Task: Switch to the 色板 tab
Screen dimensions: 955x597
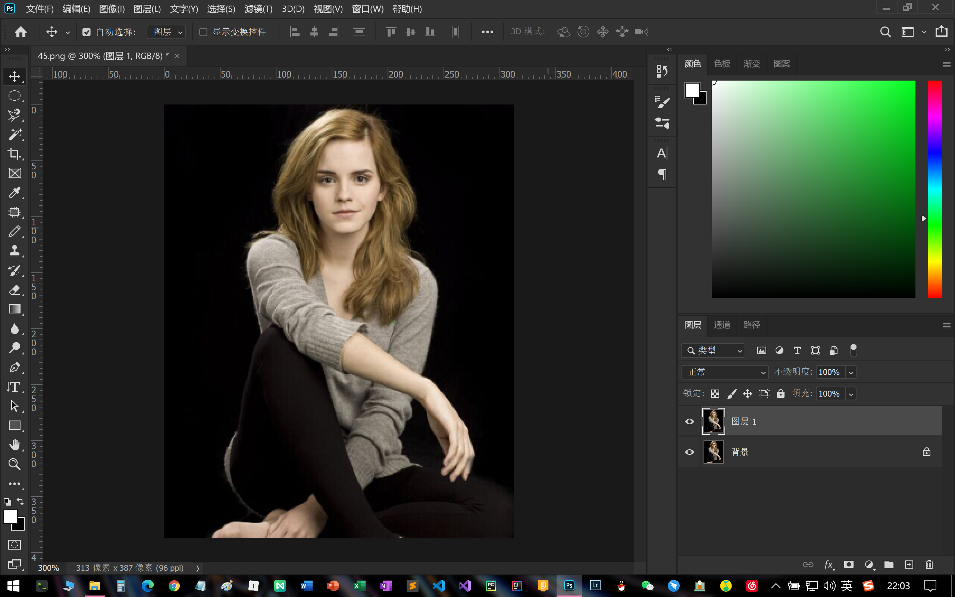Action: pyautogui.click(x=722, y=63)
